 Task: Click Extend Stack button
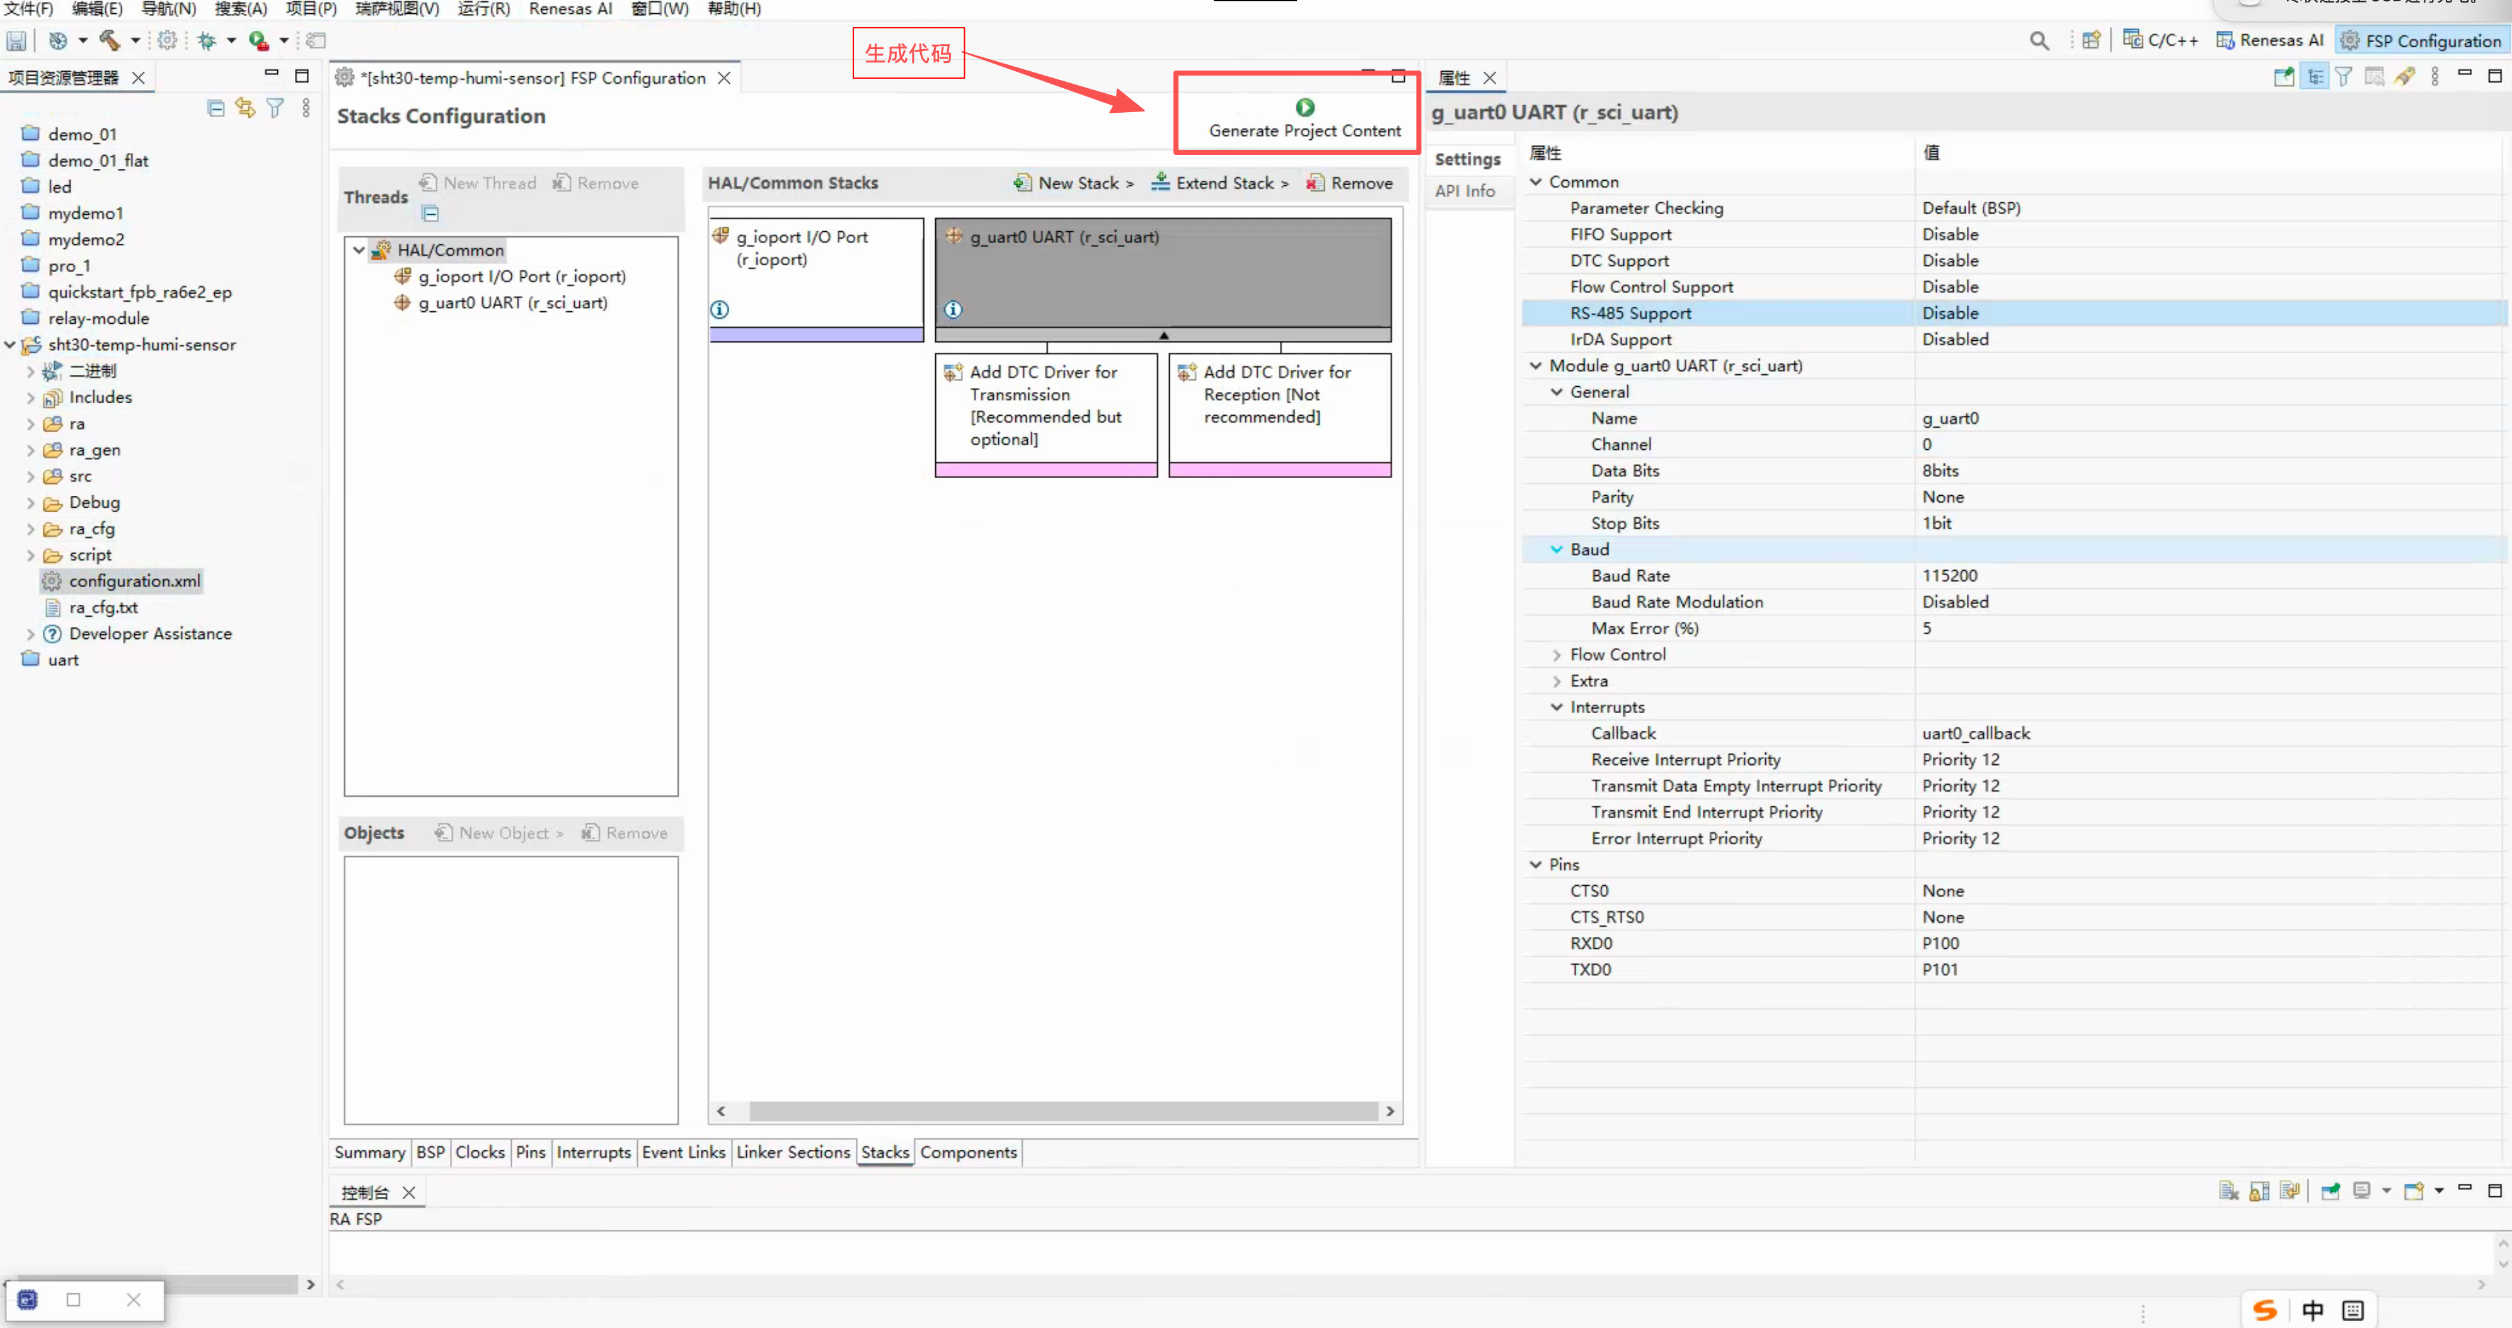[x=1220, y=183]
